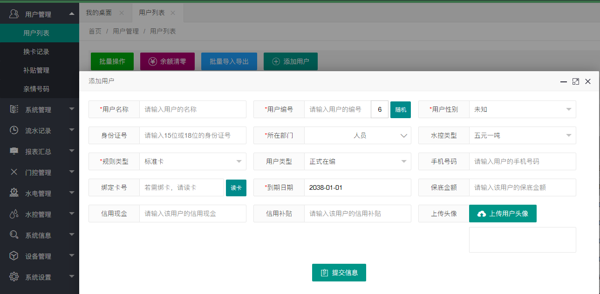
Task: Switch to the 我的桌面 tab
Action: pos(99,13)
